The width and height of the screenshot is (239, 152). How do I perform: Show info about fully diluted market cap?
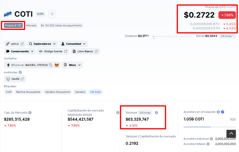coord(118,112)
